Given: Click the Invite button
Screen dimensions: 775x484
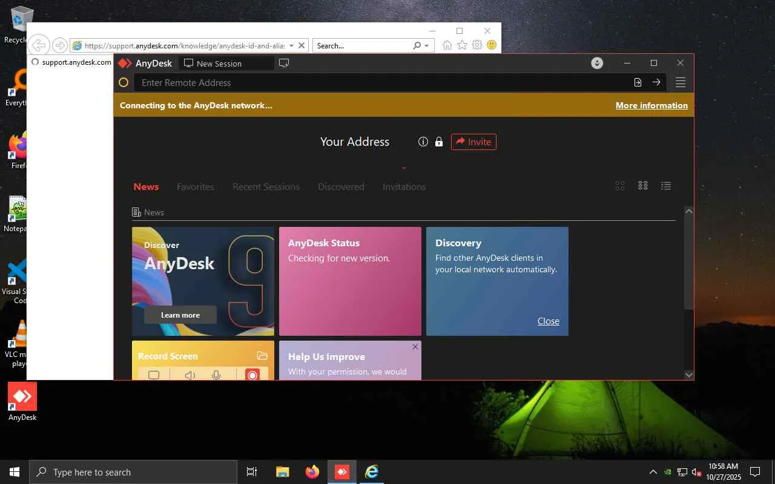Looking at the screenshot, I should pyautogui.click(x=473, y=142).
